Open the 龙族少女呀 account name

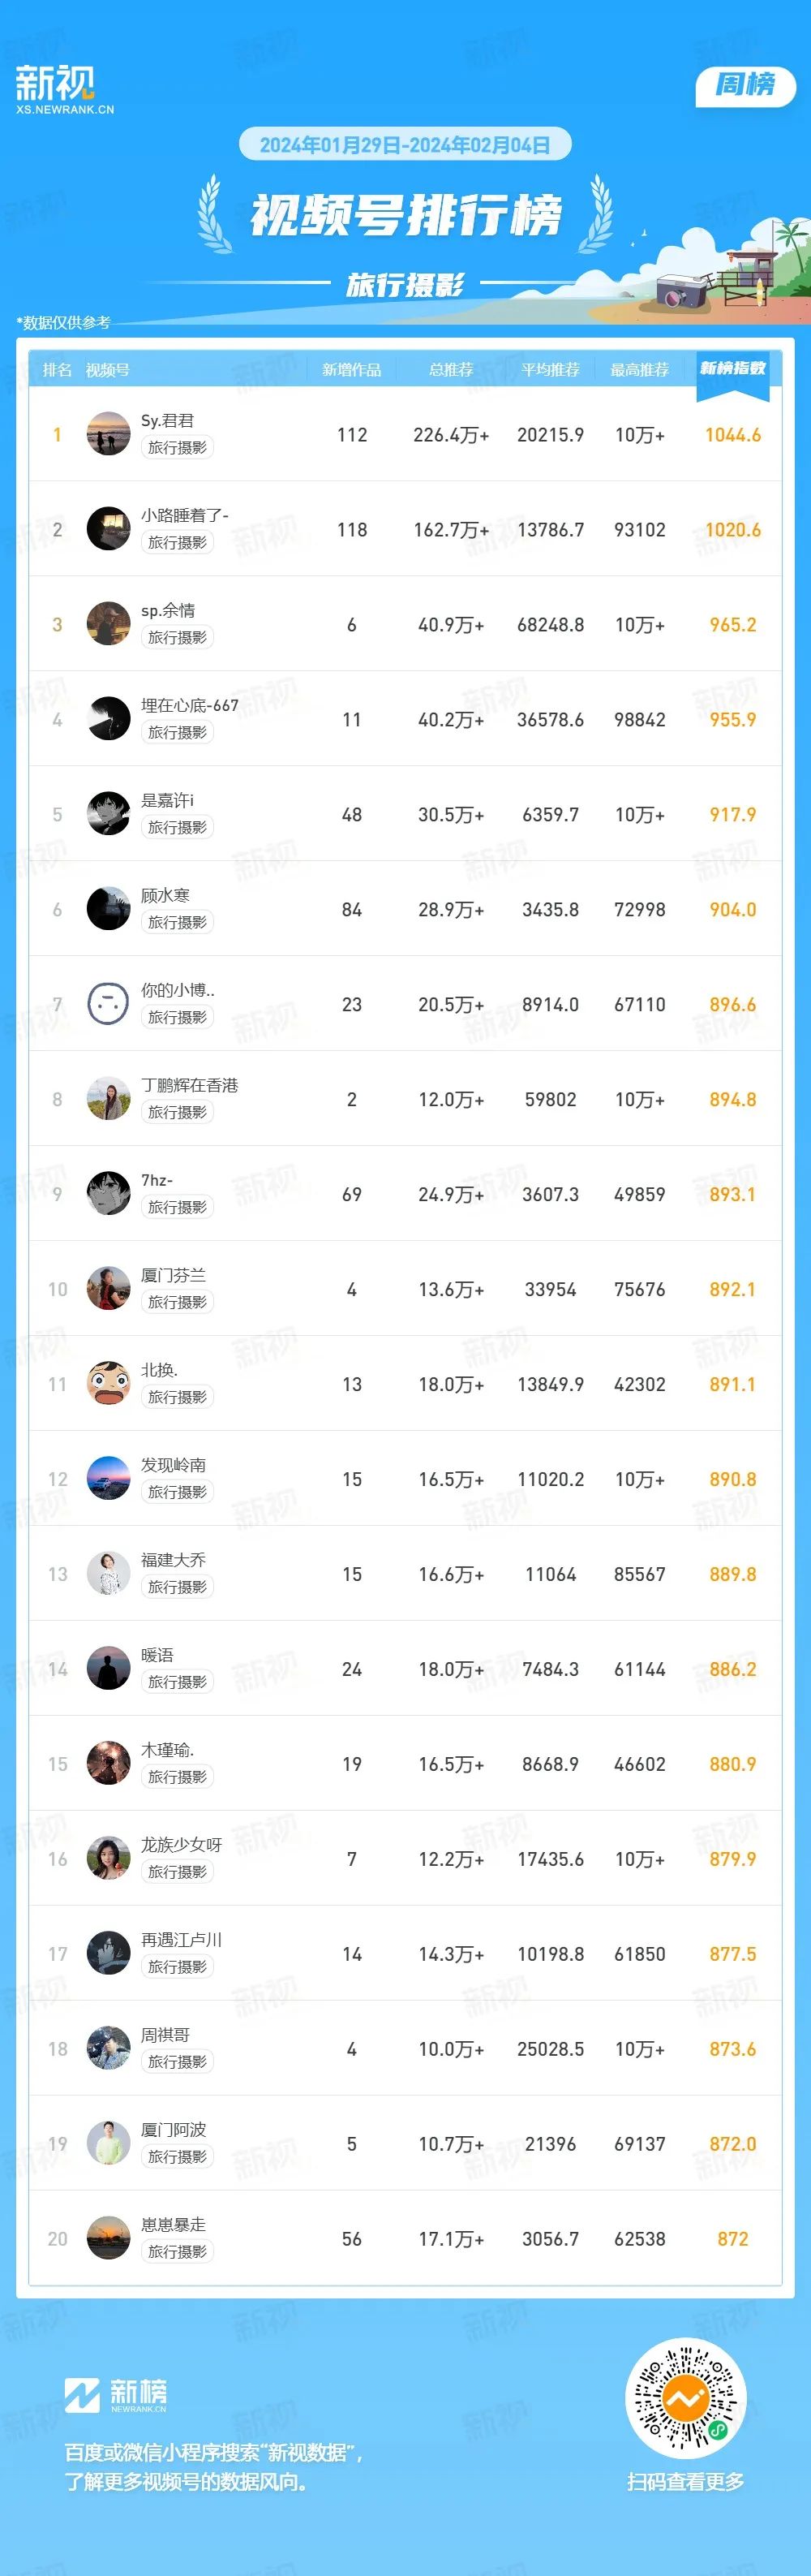click(x=182, y=1845)
